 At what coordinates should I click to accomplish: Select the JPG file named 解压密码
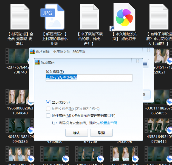(x=53, y=17)
